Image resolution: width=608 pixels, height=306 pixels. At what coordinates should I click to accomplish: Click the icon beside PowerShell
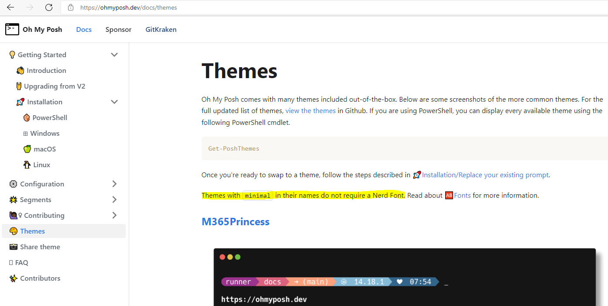click(x=27, y=117)
